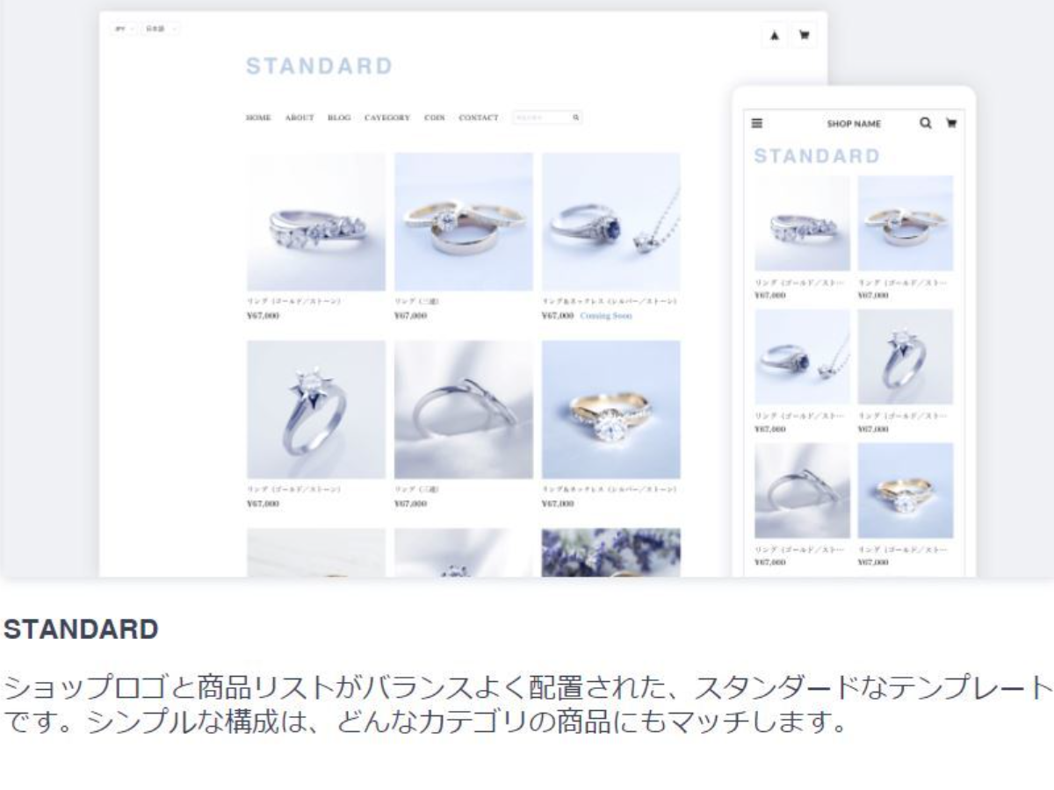Select the CONTACT navigation link

point(479,118)
